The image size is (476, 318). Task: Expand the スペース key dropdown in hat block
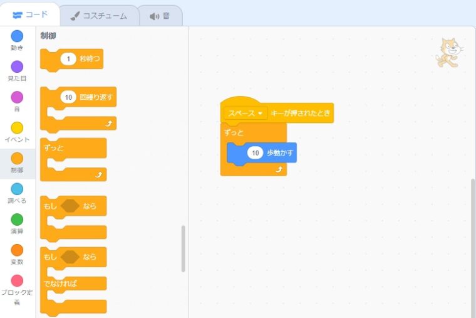coord(246,114)
